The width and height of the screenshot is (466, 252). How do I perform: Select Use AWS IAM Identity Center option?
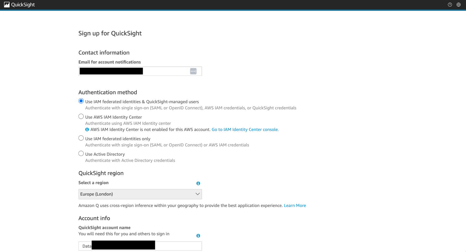[x=81, y=117]
